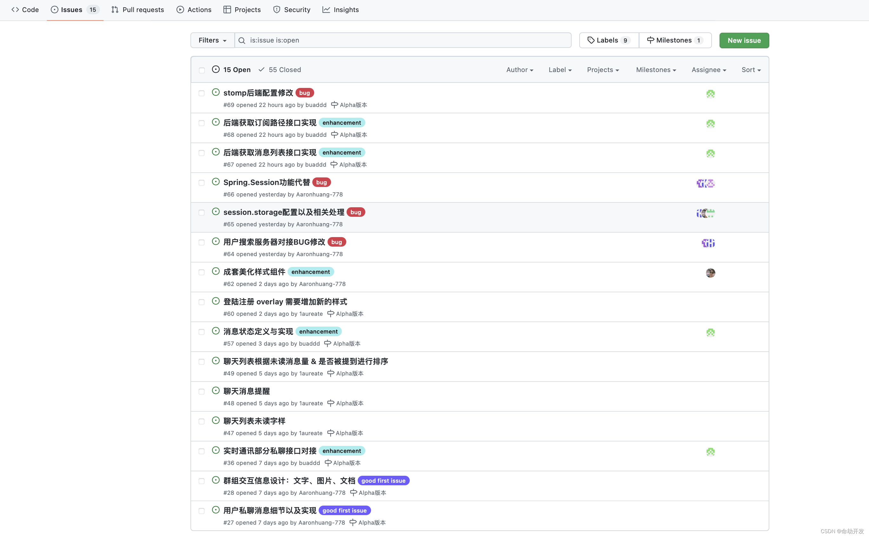Click the tag icon in the Labels button
This screenshot has height=537, width=869.
point(591,40)
